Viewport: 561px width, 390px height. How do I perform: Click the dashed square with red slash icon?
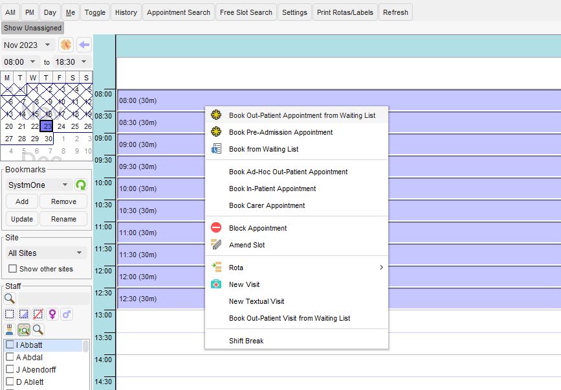coord(38,314)
